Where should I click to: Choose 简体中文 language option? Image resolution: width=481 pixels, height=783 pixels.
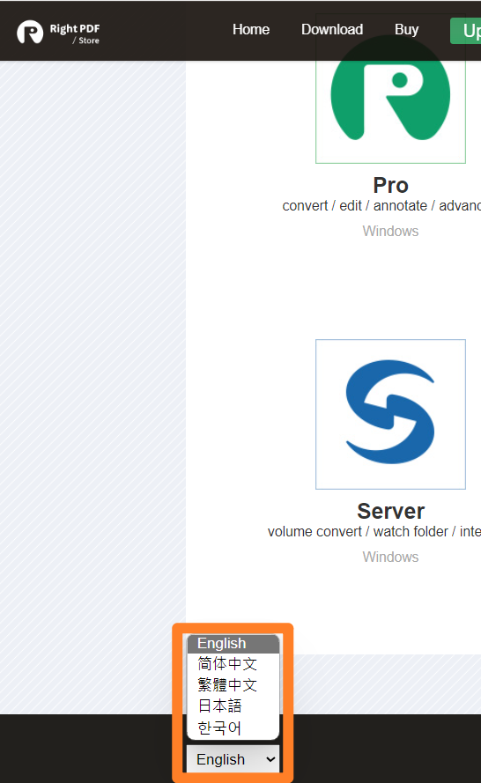[233, 663]
